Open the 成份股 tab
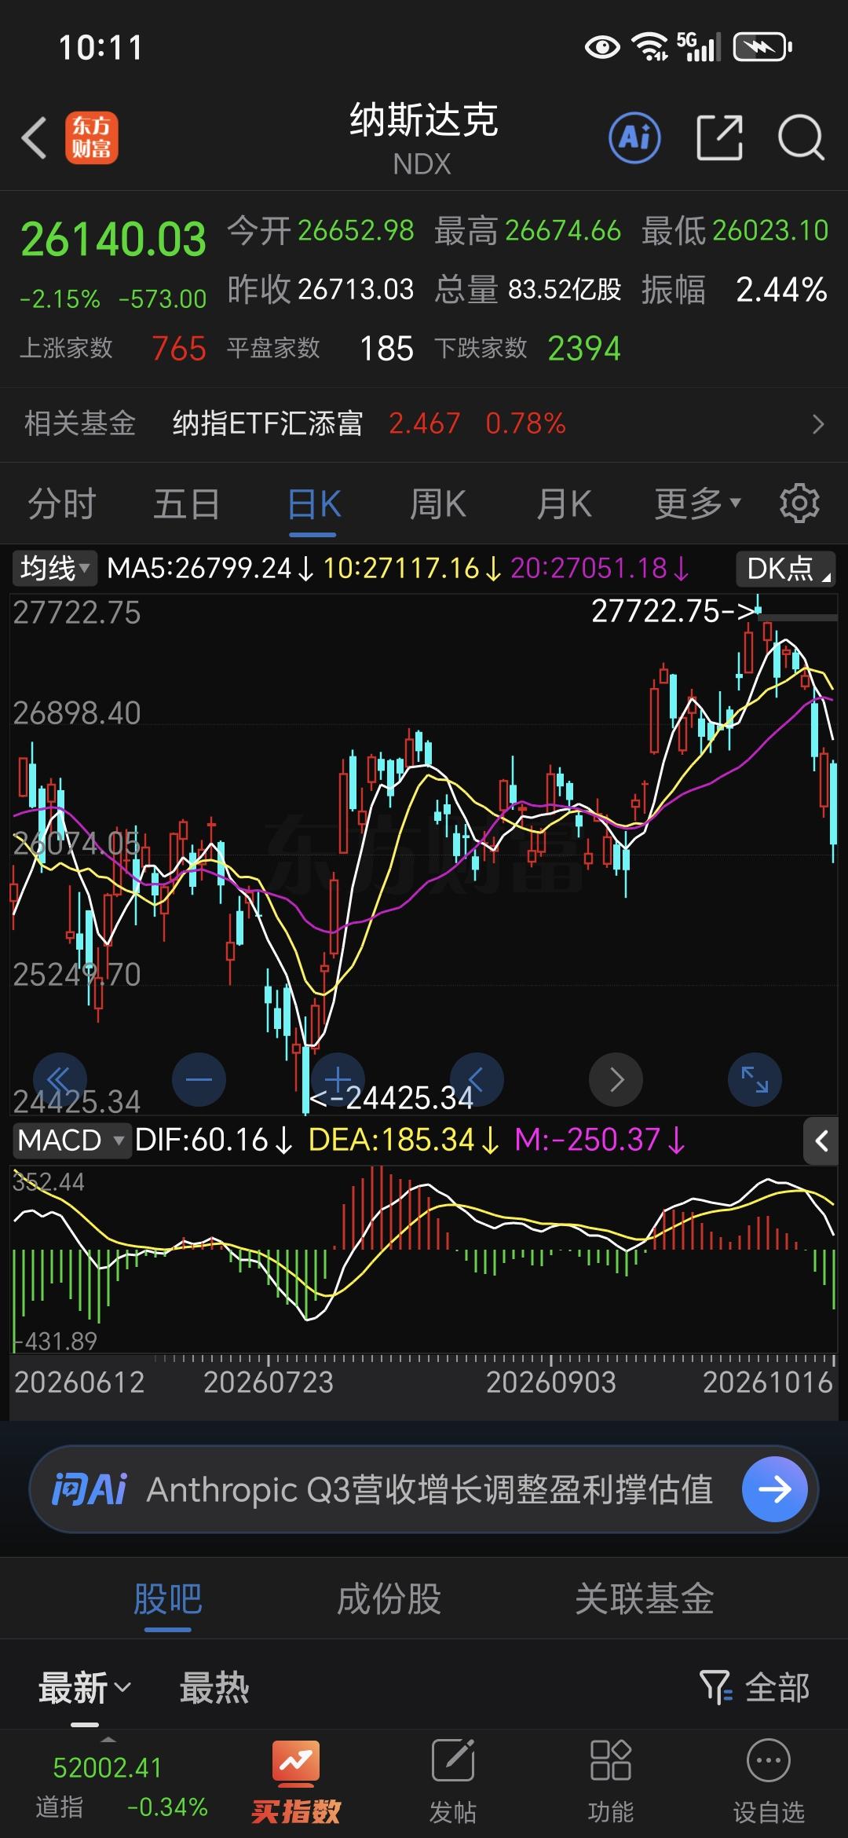This screenshot has width=848, height=1838. tap(389, 1599)
